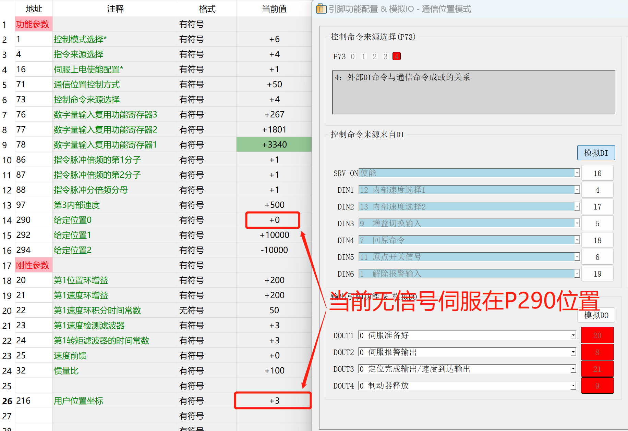Click 通信位置控制方式 value +50
This screenshot has height=431, width=628.
click(274, 85)
